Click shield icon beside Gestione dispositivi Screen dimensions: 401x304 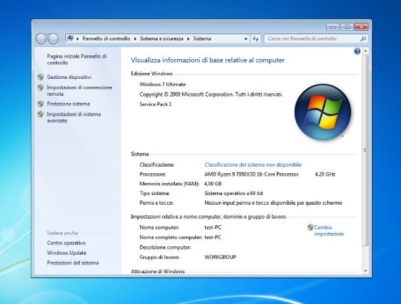(x=40, y=77)
